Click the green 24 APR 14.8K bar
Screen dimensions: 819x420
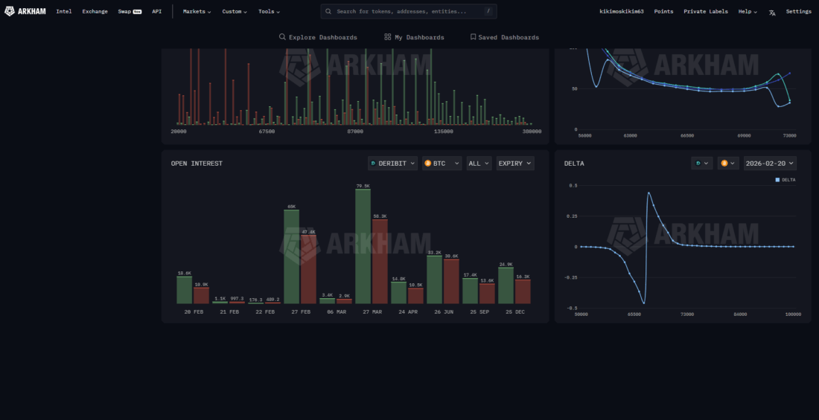398,293
